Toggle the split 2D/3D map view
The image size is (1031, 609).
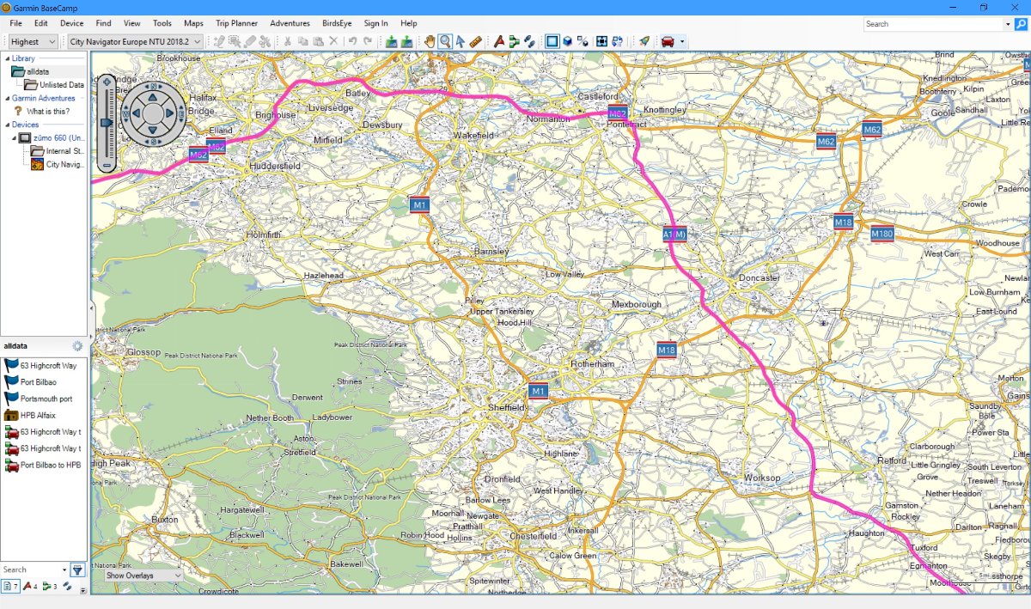point(583,41)
